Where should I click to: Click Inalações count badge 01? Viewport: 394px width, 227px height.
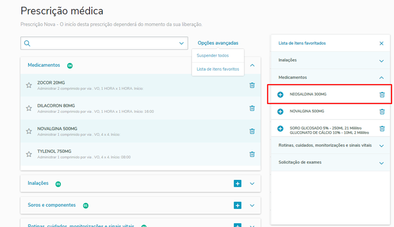click(58, 184)
